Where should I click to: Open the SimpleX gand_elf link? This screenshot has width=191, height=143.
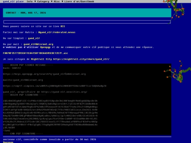(x=34, y=38)
